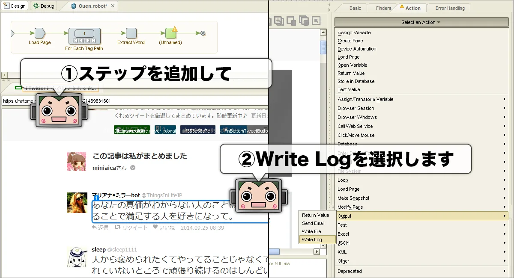Image resolution: width=514 pixels, height=278 pixels.
Task: Select Write File in Output submenu
Action: [317, 231]
